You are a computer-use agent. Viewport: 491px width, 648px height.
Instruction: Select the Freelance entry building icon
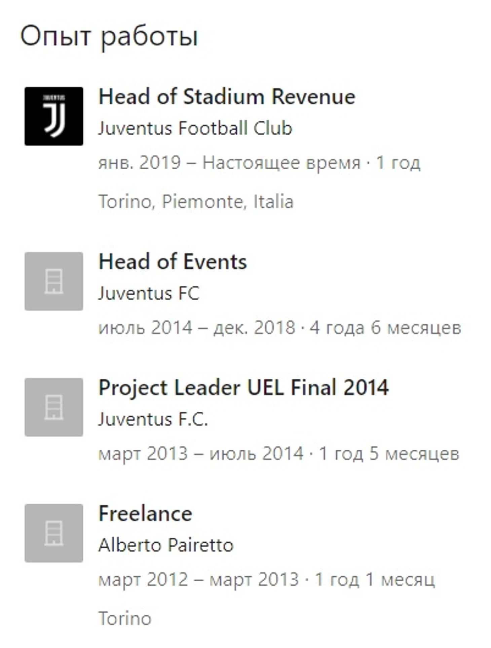[x=54, y=533]
